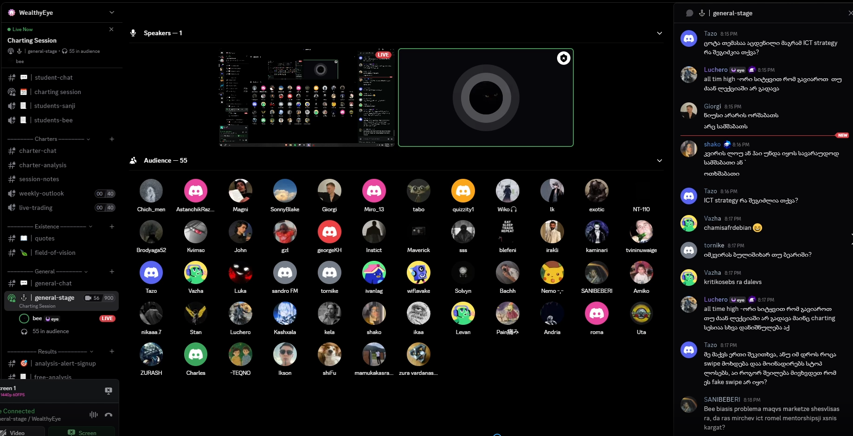Disconnect from the stage with the hang-up icon

click(109, 415)
